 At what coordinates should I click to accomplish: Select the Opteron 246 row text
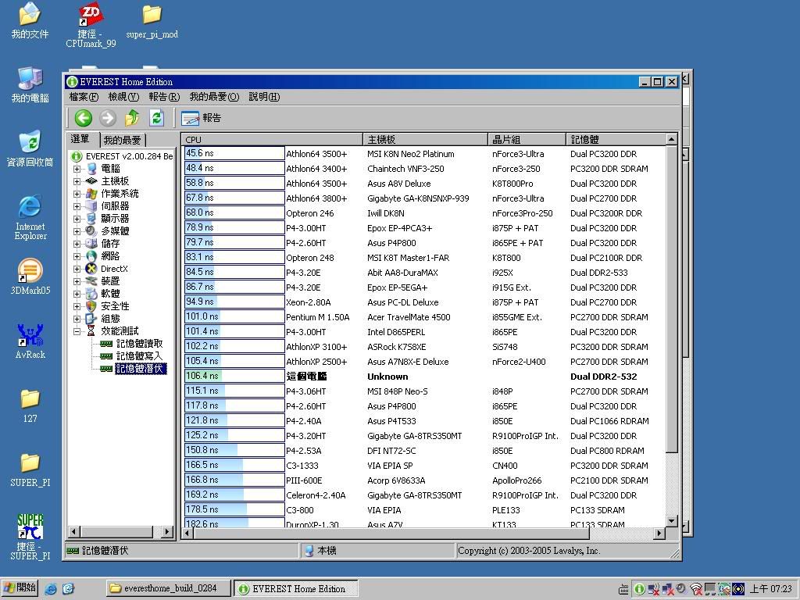click(x=309, y=213)
